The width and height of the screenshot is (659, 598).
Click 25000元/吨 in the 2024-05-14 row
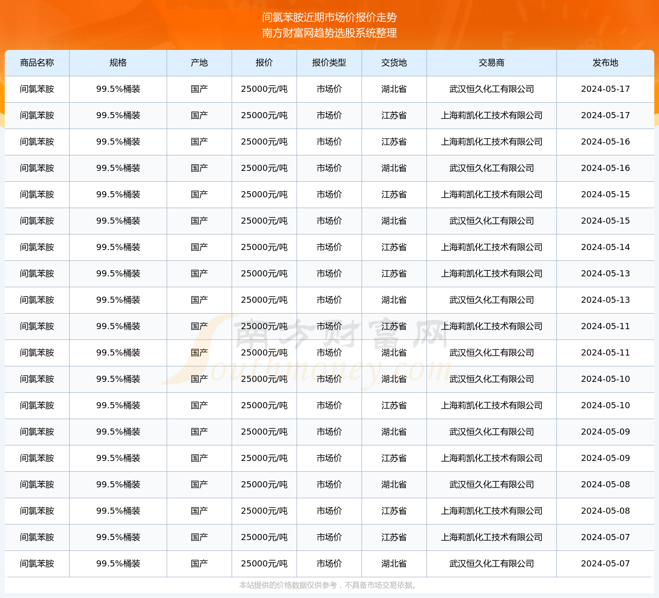click(x=265, y=247)
